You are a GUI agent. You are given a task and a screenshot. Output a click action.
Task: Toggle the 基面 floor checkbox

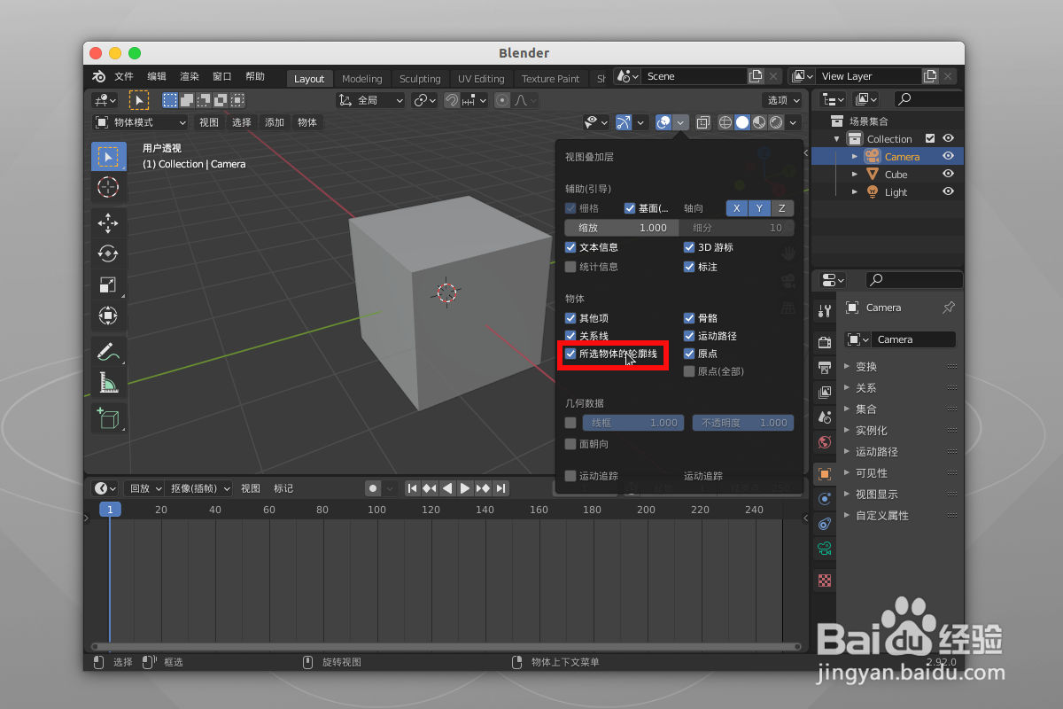coord(630,208)
